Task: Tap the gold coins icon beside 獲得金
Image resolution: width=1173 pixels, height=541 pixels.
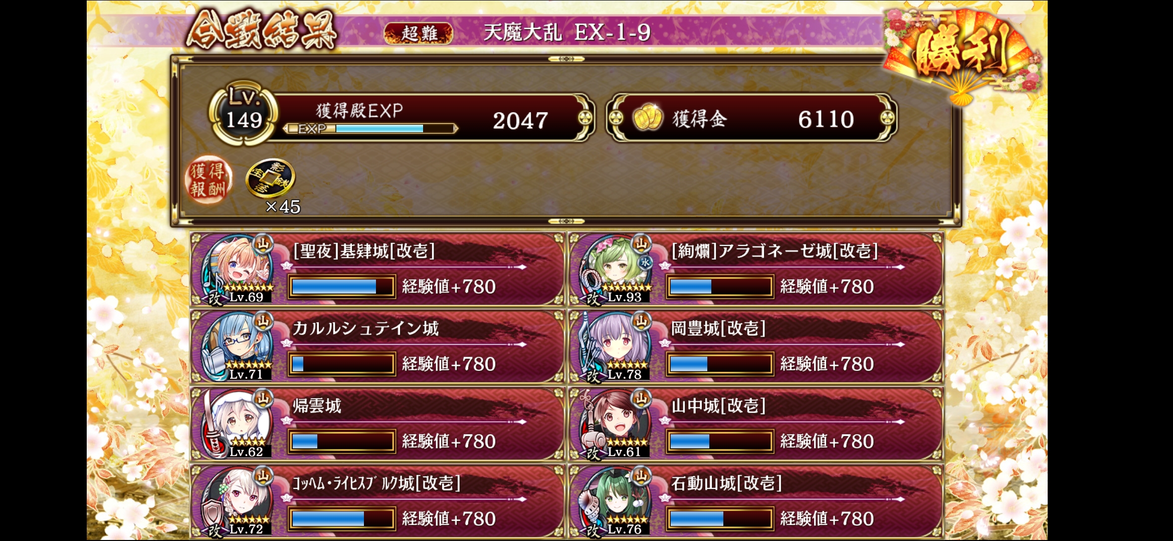Action: pos(648,118)
